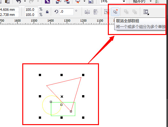This screenshot has width=168, height=127.
Task: Click the middle-right selection handle
Action: tap(83, 96)
